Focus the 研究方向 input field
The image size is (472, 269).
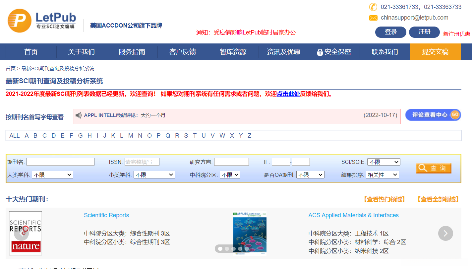pyautogui.click(x=231, y=162)
